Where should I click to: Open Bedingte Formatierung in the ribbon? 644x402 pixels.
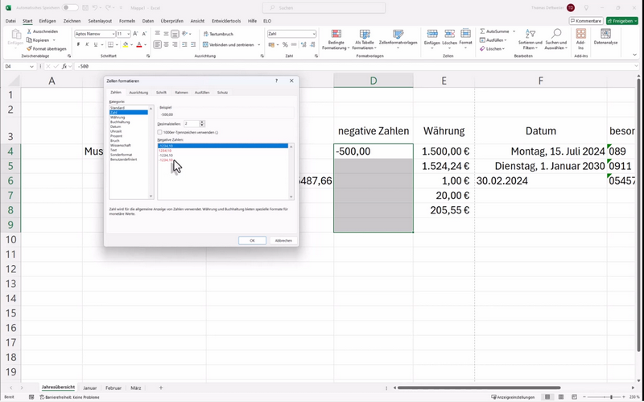click(x=336, y=40)
